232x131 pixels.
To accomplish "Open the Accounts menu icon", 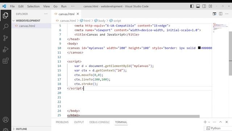I will pos(5,120).
